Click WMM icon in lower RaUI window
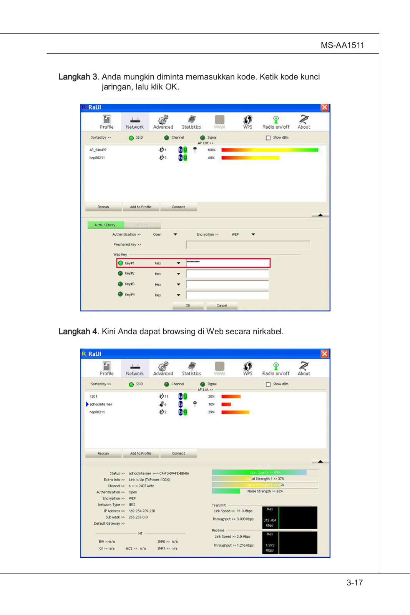410x615 pixels. click(219, 368)
